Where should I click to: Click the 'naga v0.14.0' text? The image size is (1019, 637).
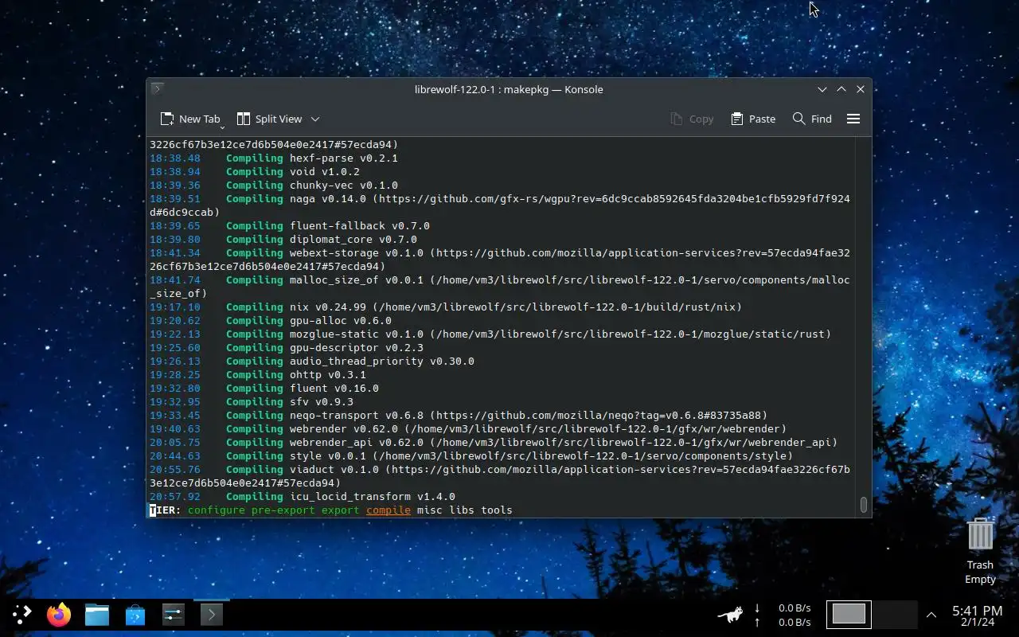click(x=328, y=199)
